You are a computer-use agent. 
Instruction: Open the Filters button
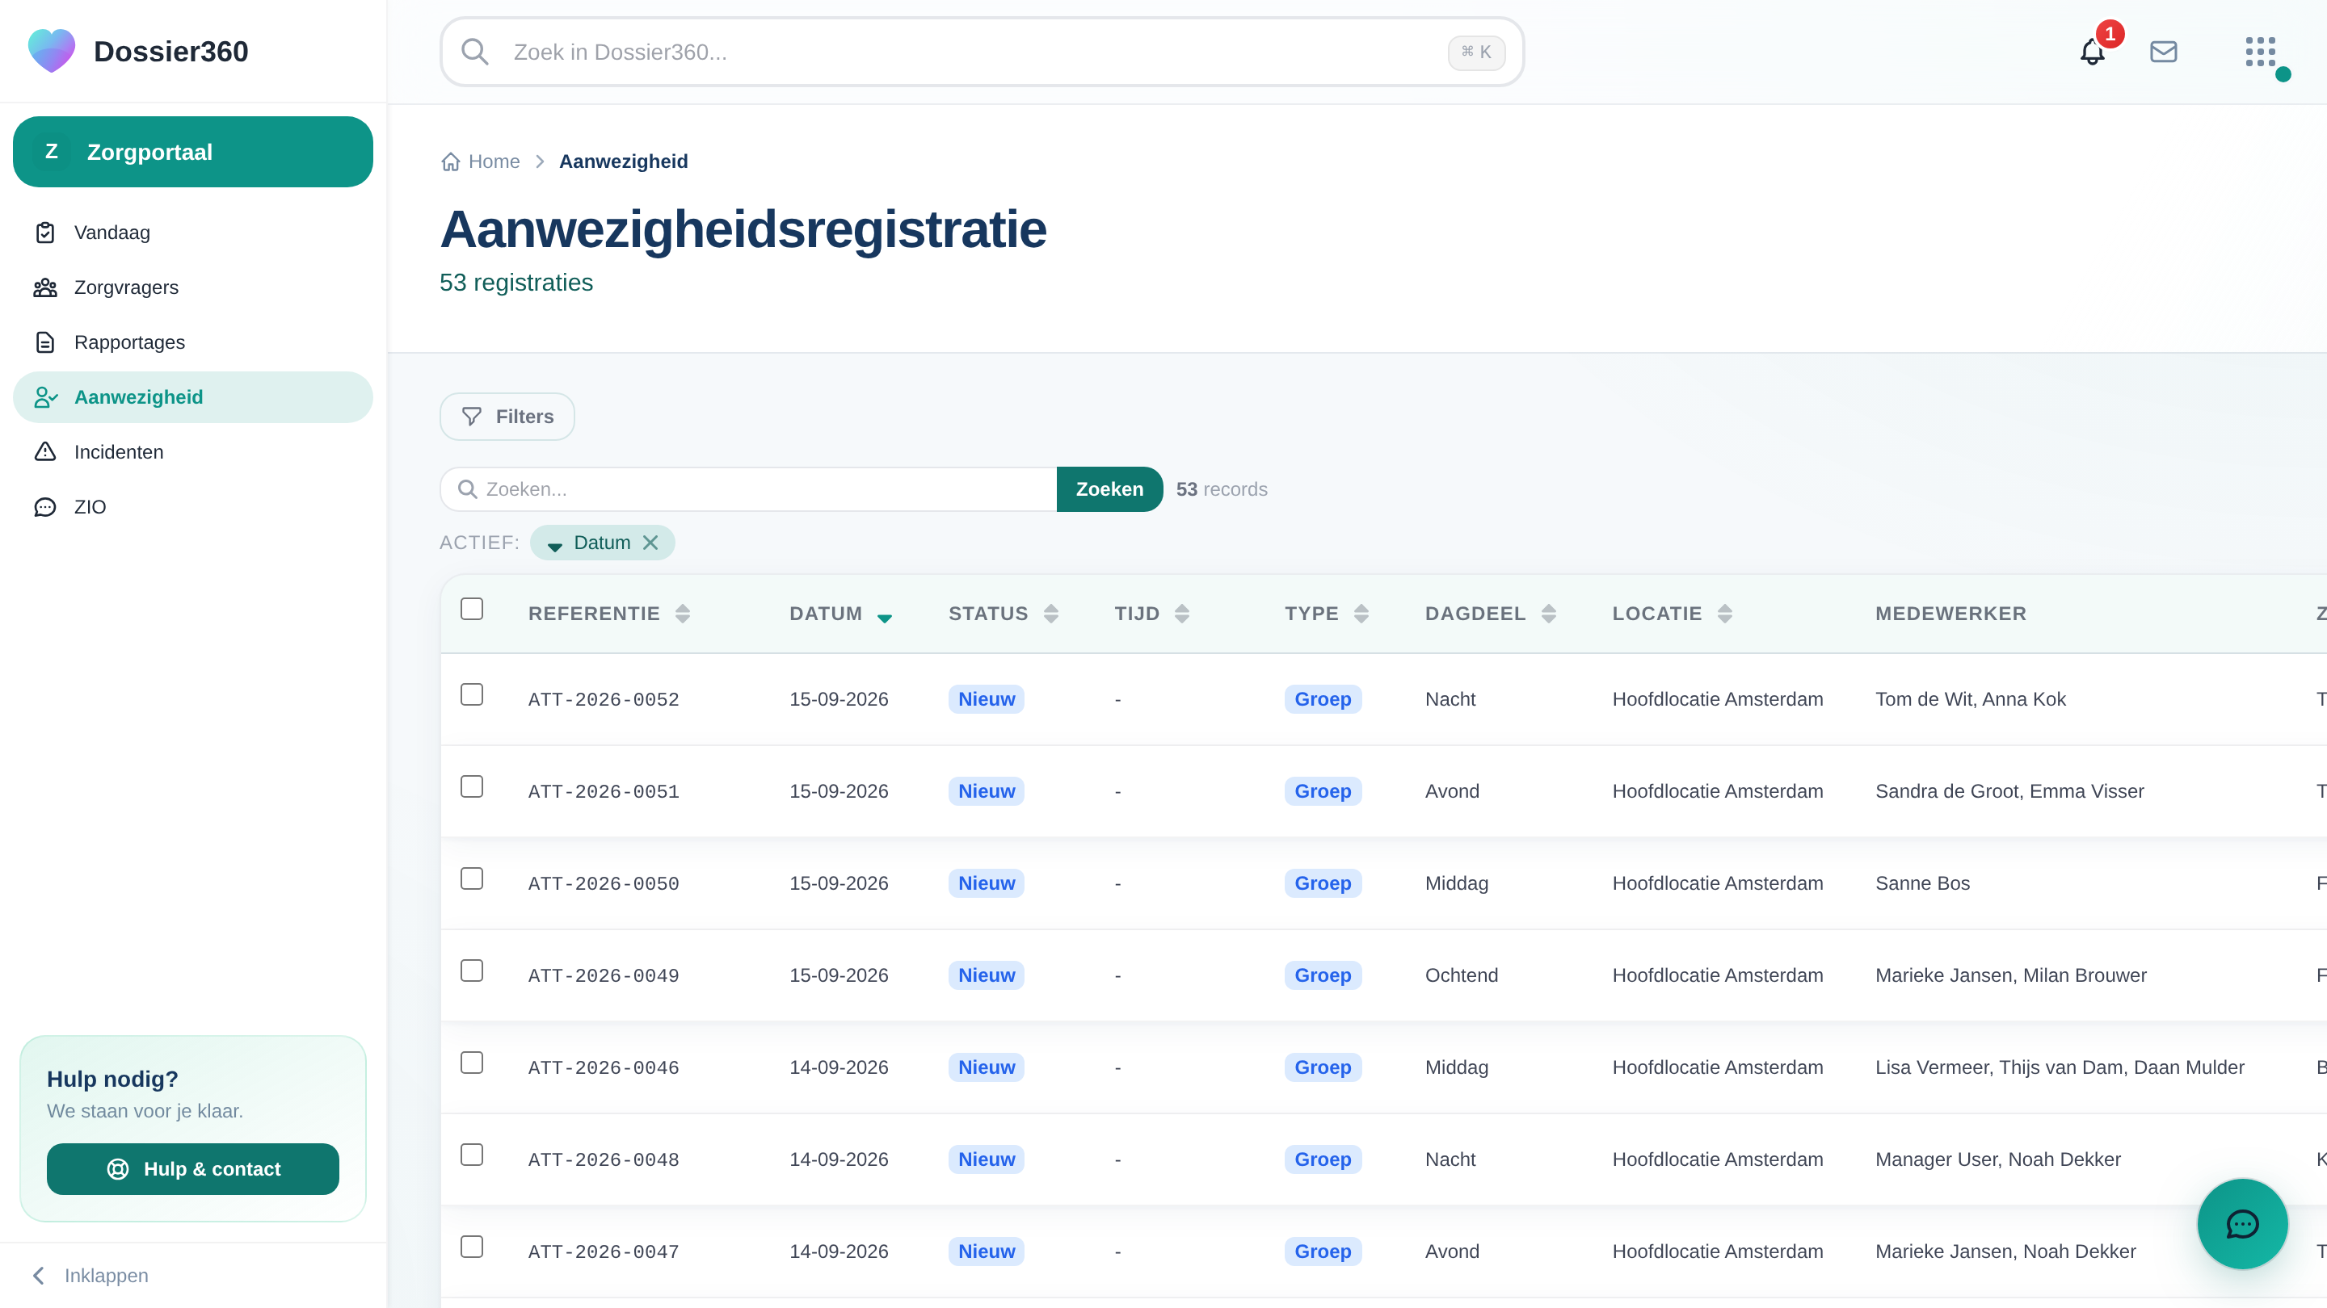pyautogui.click(x=507, y=416)
